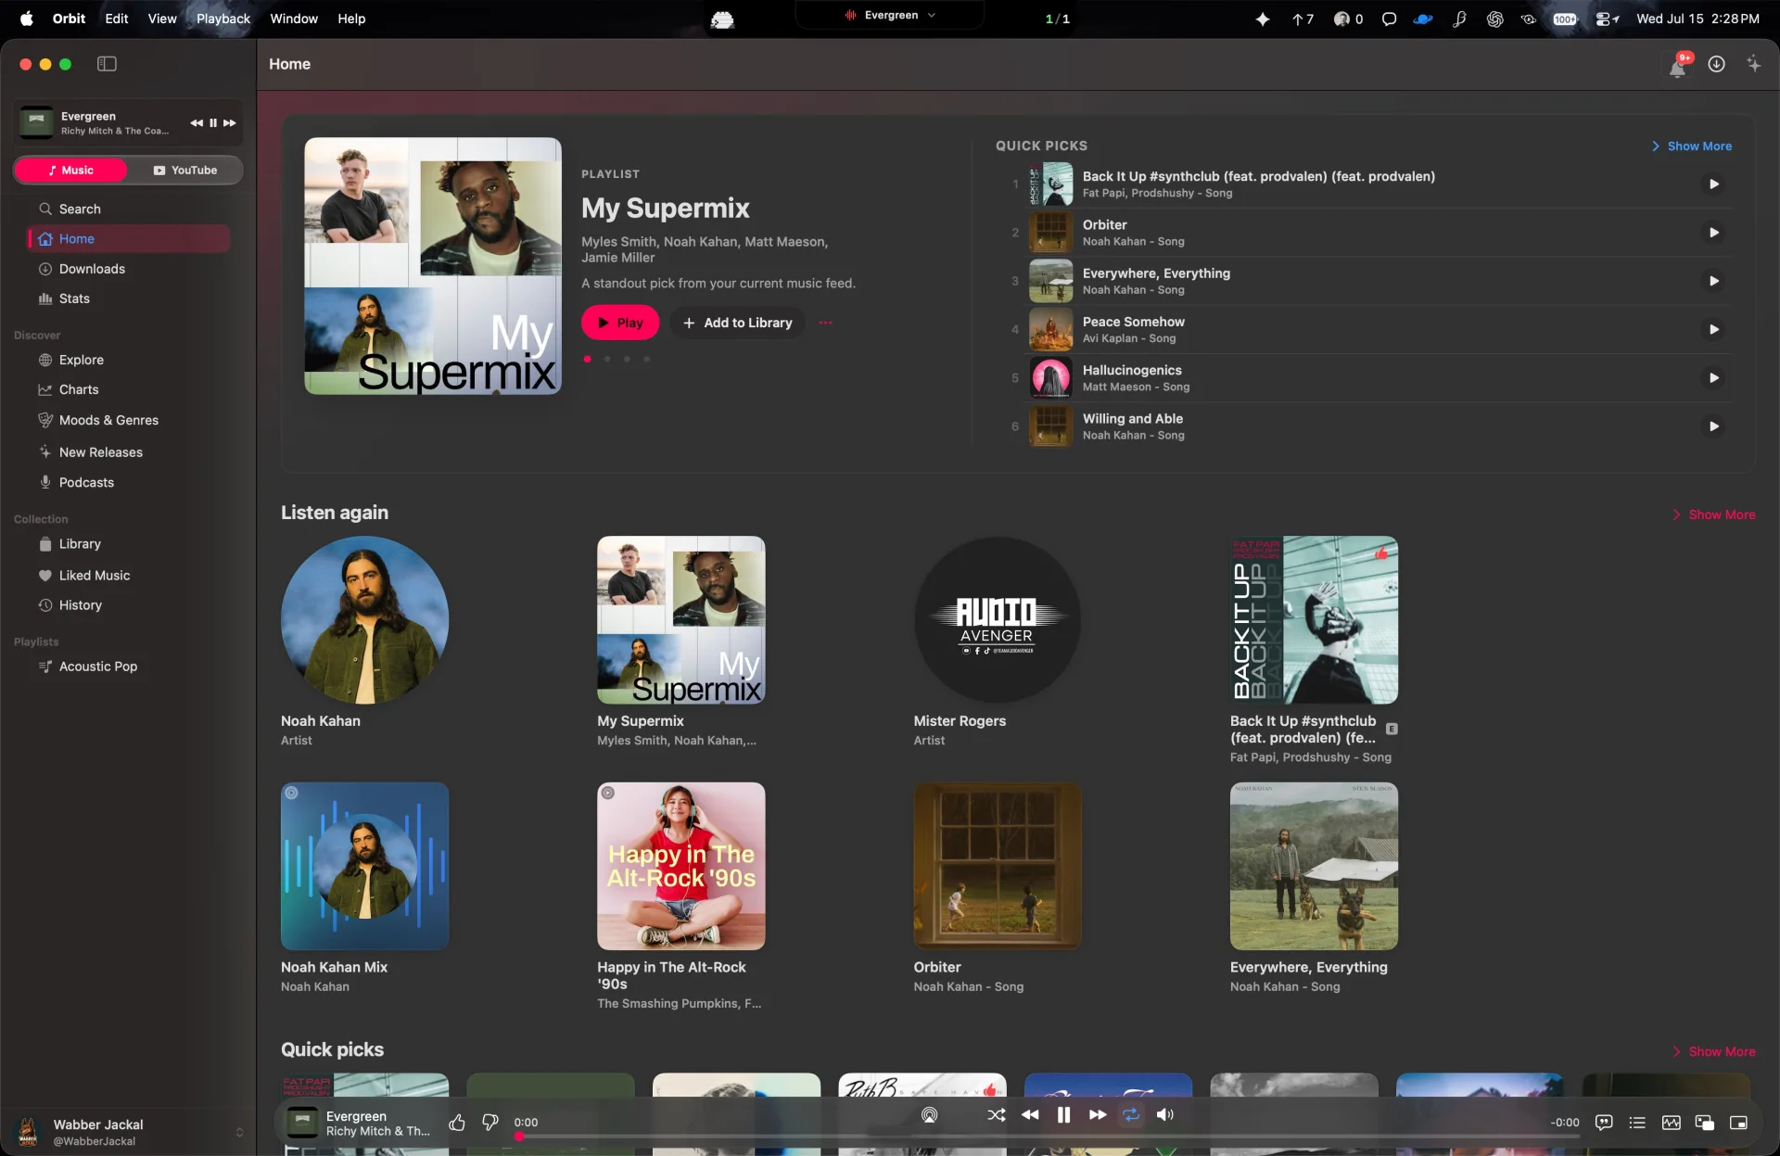Seek on the playback progress bar
The height and width of the screenshot is (1156, 1780).
pyautogui.click(x=1046, y=1137)
